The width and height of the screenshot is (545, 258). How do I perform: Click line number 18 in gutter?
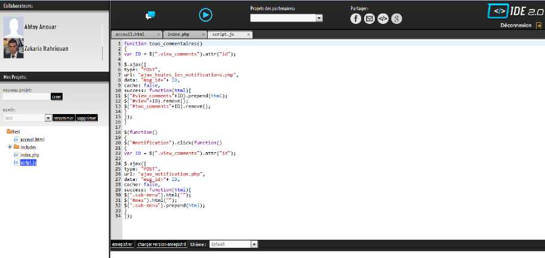click(x=118, y=133)
